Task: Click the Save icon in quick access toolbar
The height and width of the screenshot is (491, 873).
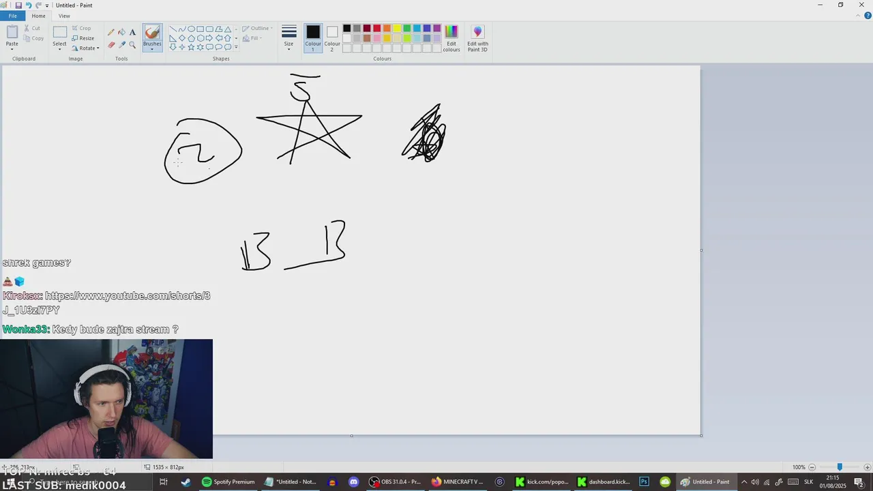Action: [x=18, y=5]
